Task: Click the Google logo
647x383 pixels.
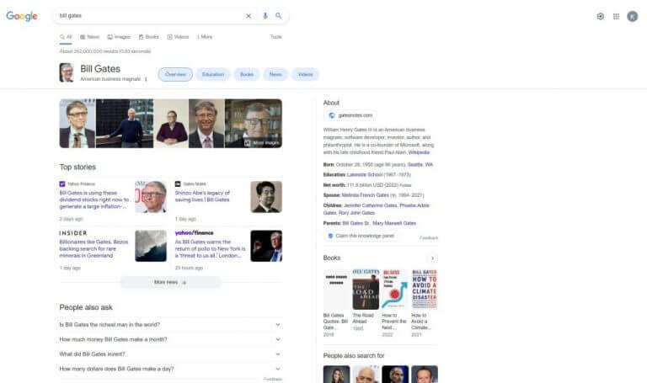Action: [x=21, y=16]
